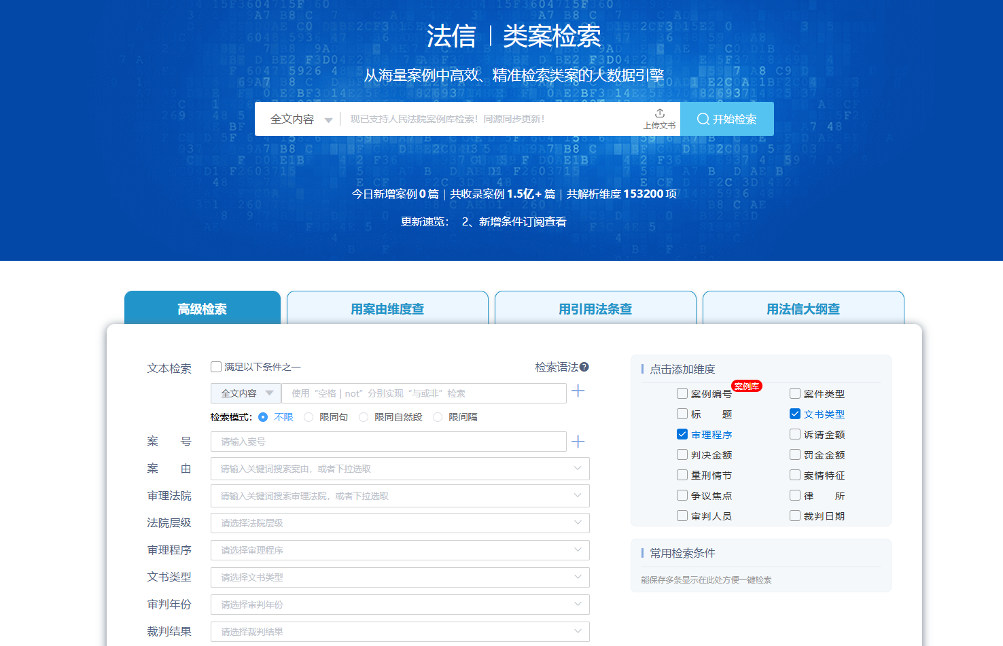Check the 标题 dimension checkbox
This screenshot has height=646, width=1003.
click(682, 414)
